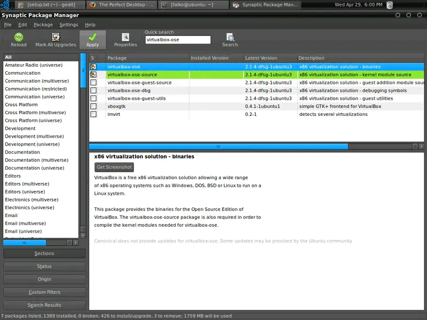
Task: Sort by the S status column header
Action: [93, 58]
